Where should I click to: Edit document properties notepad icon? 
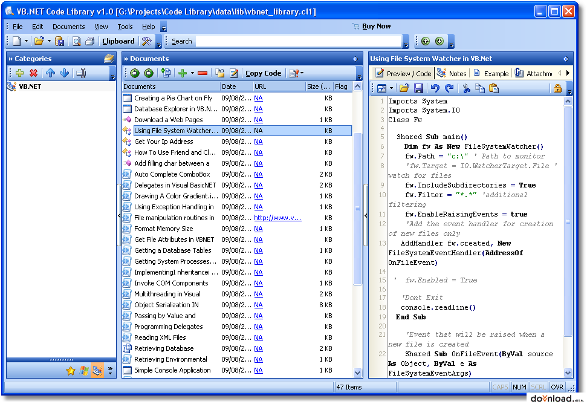tap(234, 73)
